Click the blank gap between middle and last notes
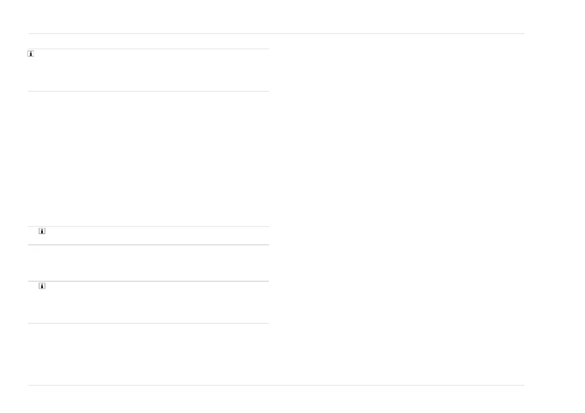This screenshot has height=413, width=585. tap(147, 263)
